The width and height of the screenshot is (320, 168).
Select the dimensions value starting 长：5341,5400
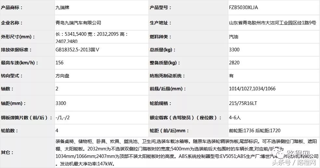(x=92, y=37)
